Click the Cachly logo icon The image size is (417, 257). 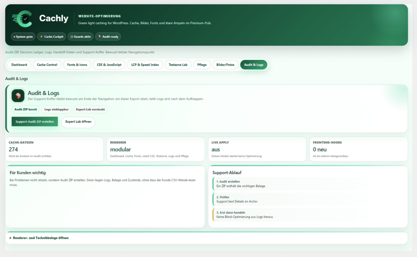pyautogui.click(x=22, y=19)
